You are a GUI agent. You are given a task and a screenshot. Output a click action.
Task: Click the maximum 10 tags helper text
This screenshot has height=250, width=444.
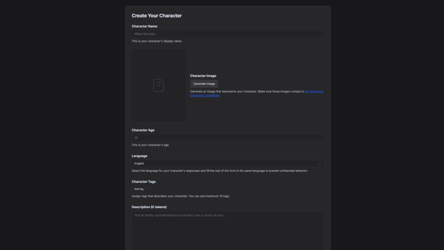pyautogui.click(x=181, y=196)
